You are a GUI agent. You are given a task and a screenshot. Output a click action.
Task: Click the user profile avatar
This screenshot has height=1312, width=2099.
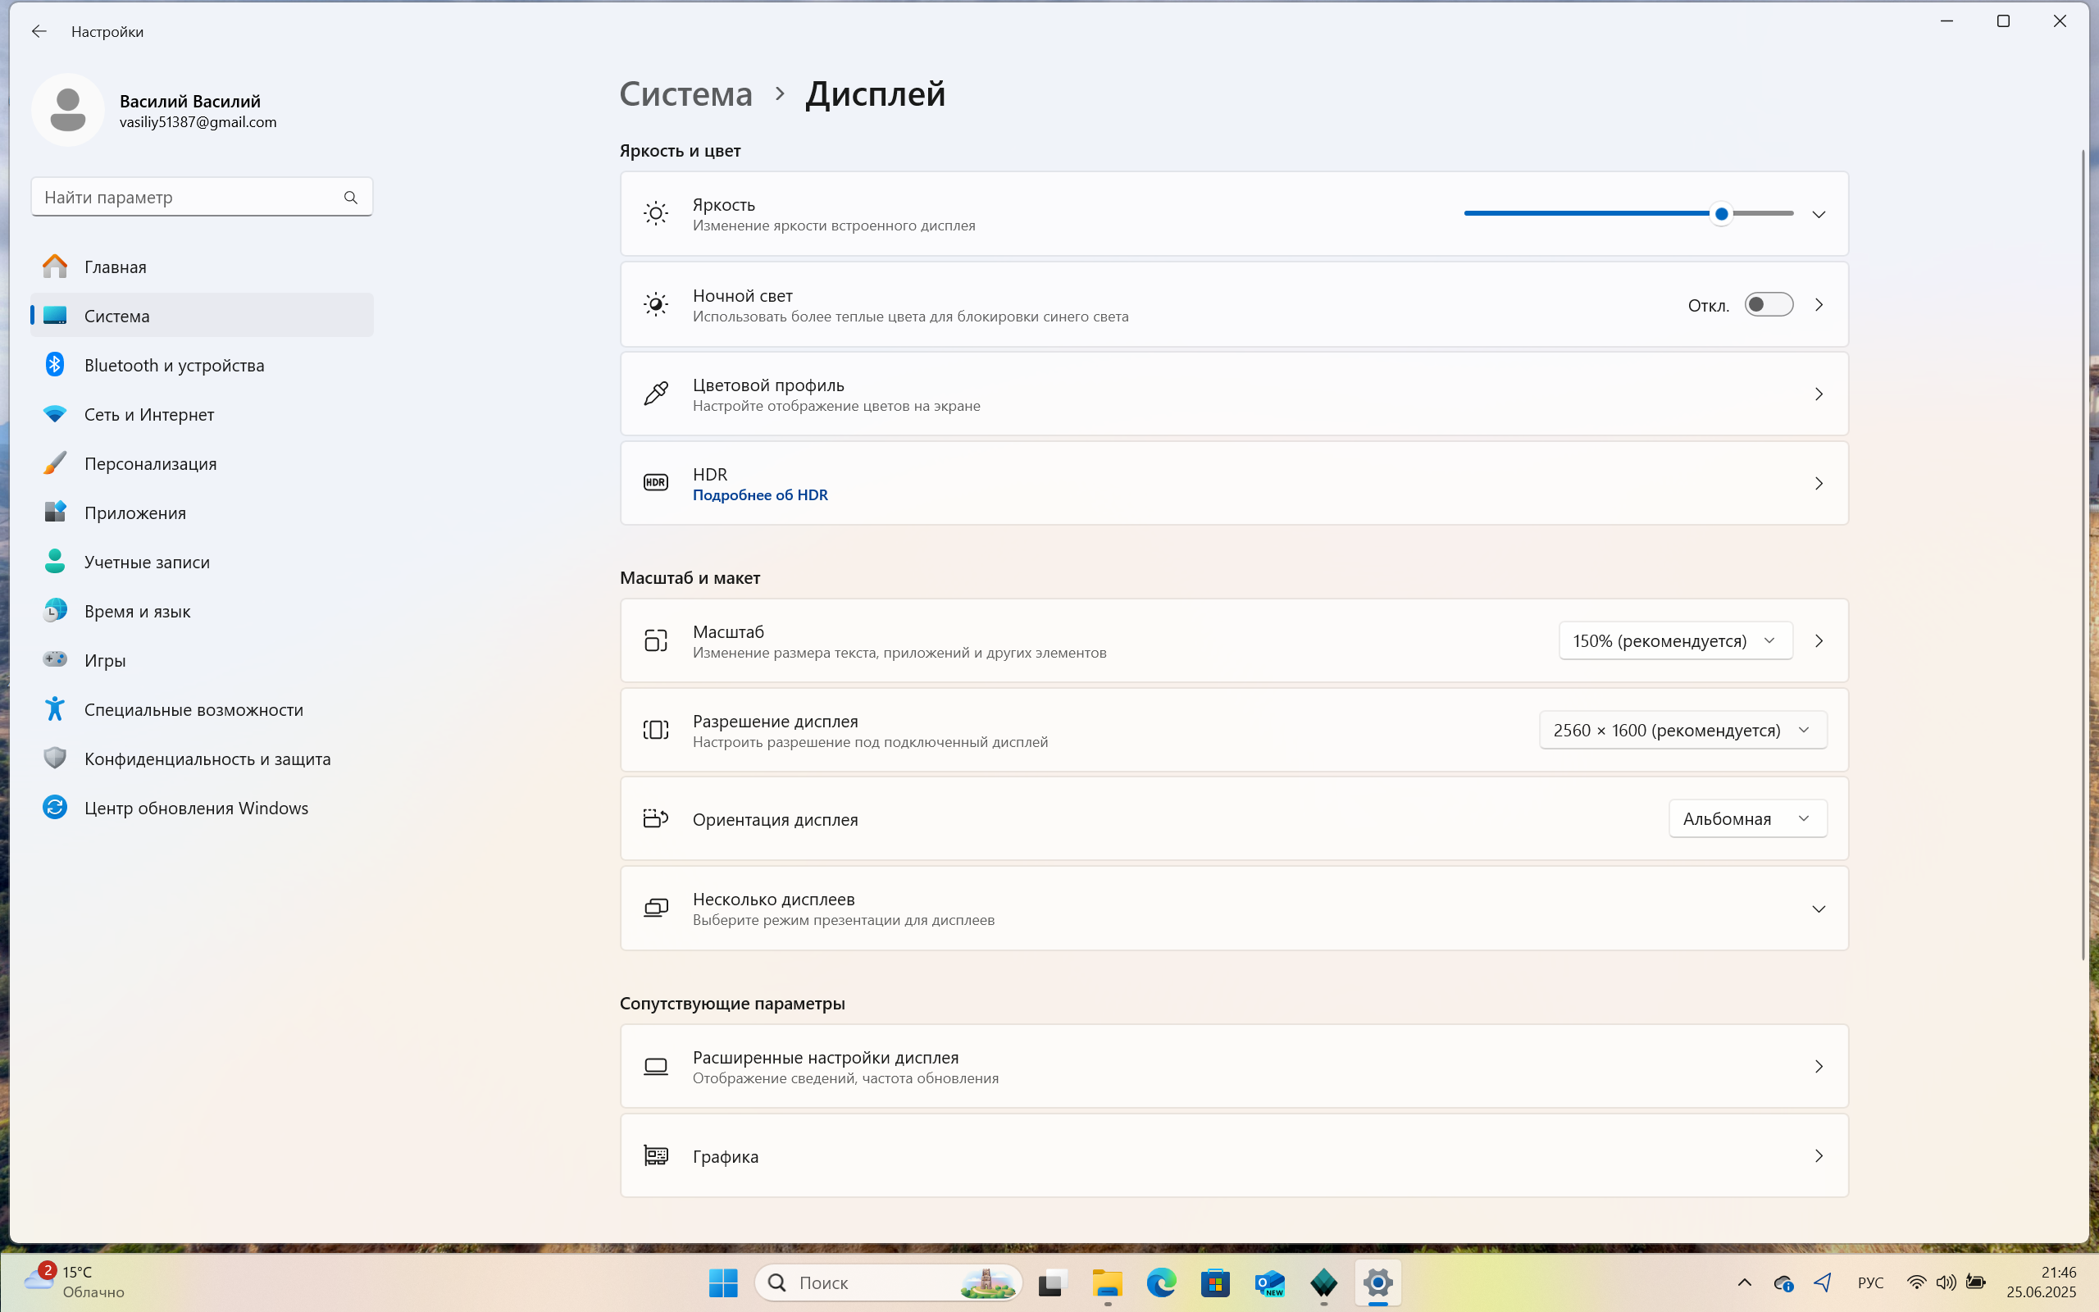point(68,110)
